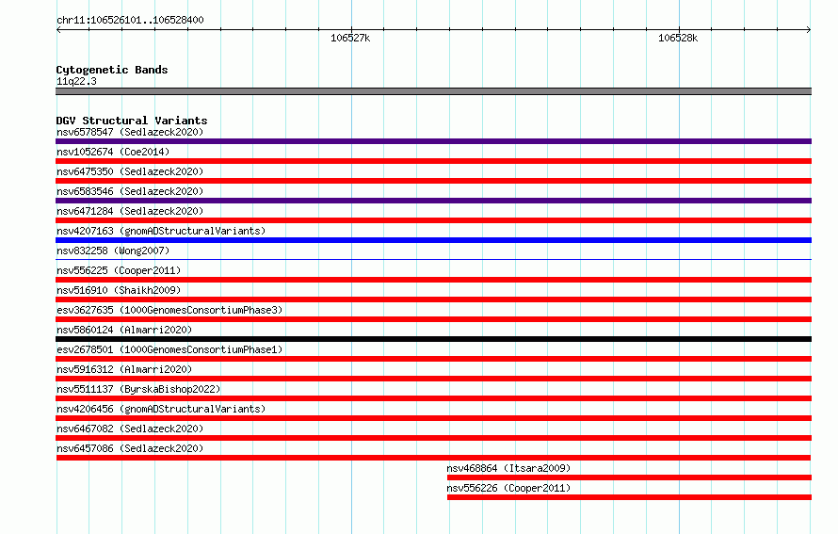Open the nsv5511137 (ByrskaBishop2022) variant label
This screenshot has height=534, width=838.
point(138,389)
